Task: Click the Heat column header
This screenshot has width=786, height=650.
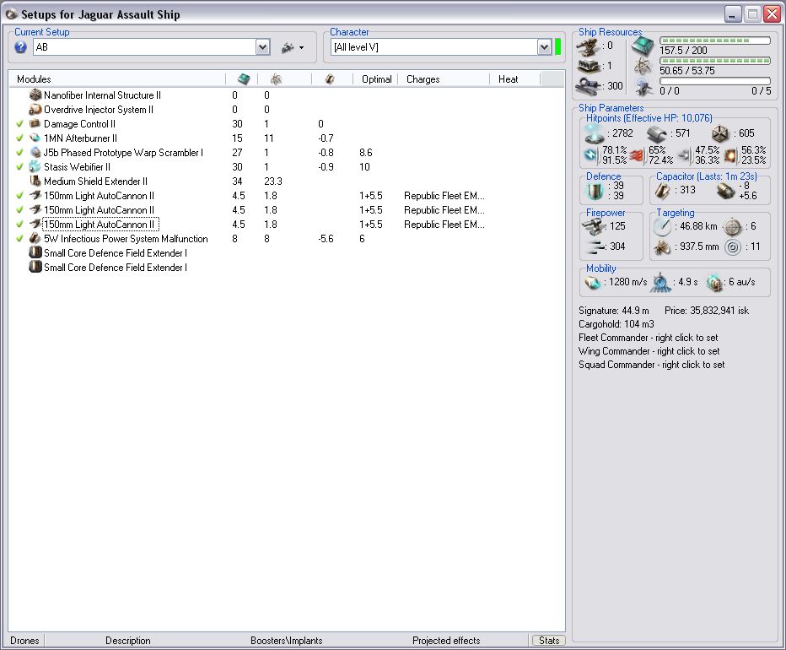Action: pos(515,79)
